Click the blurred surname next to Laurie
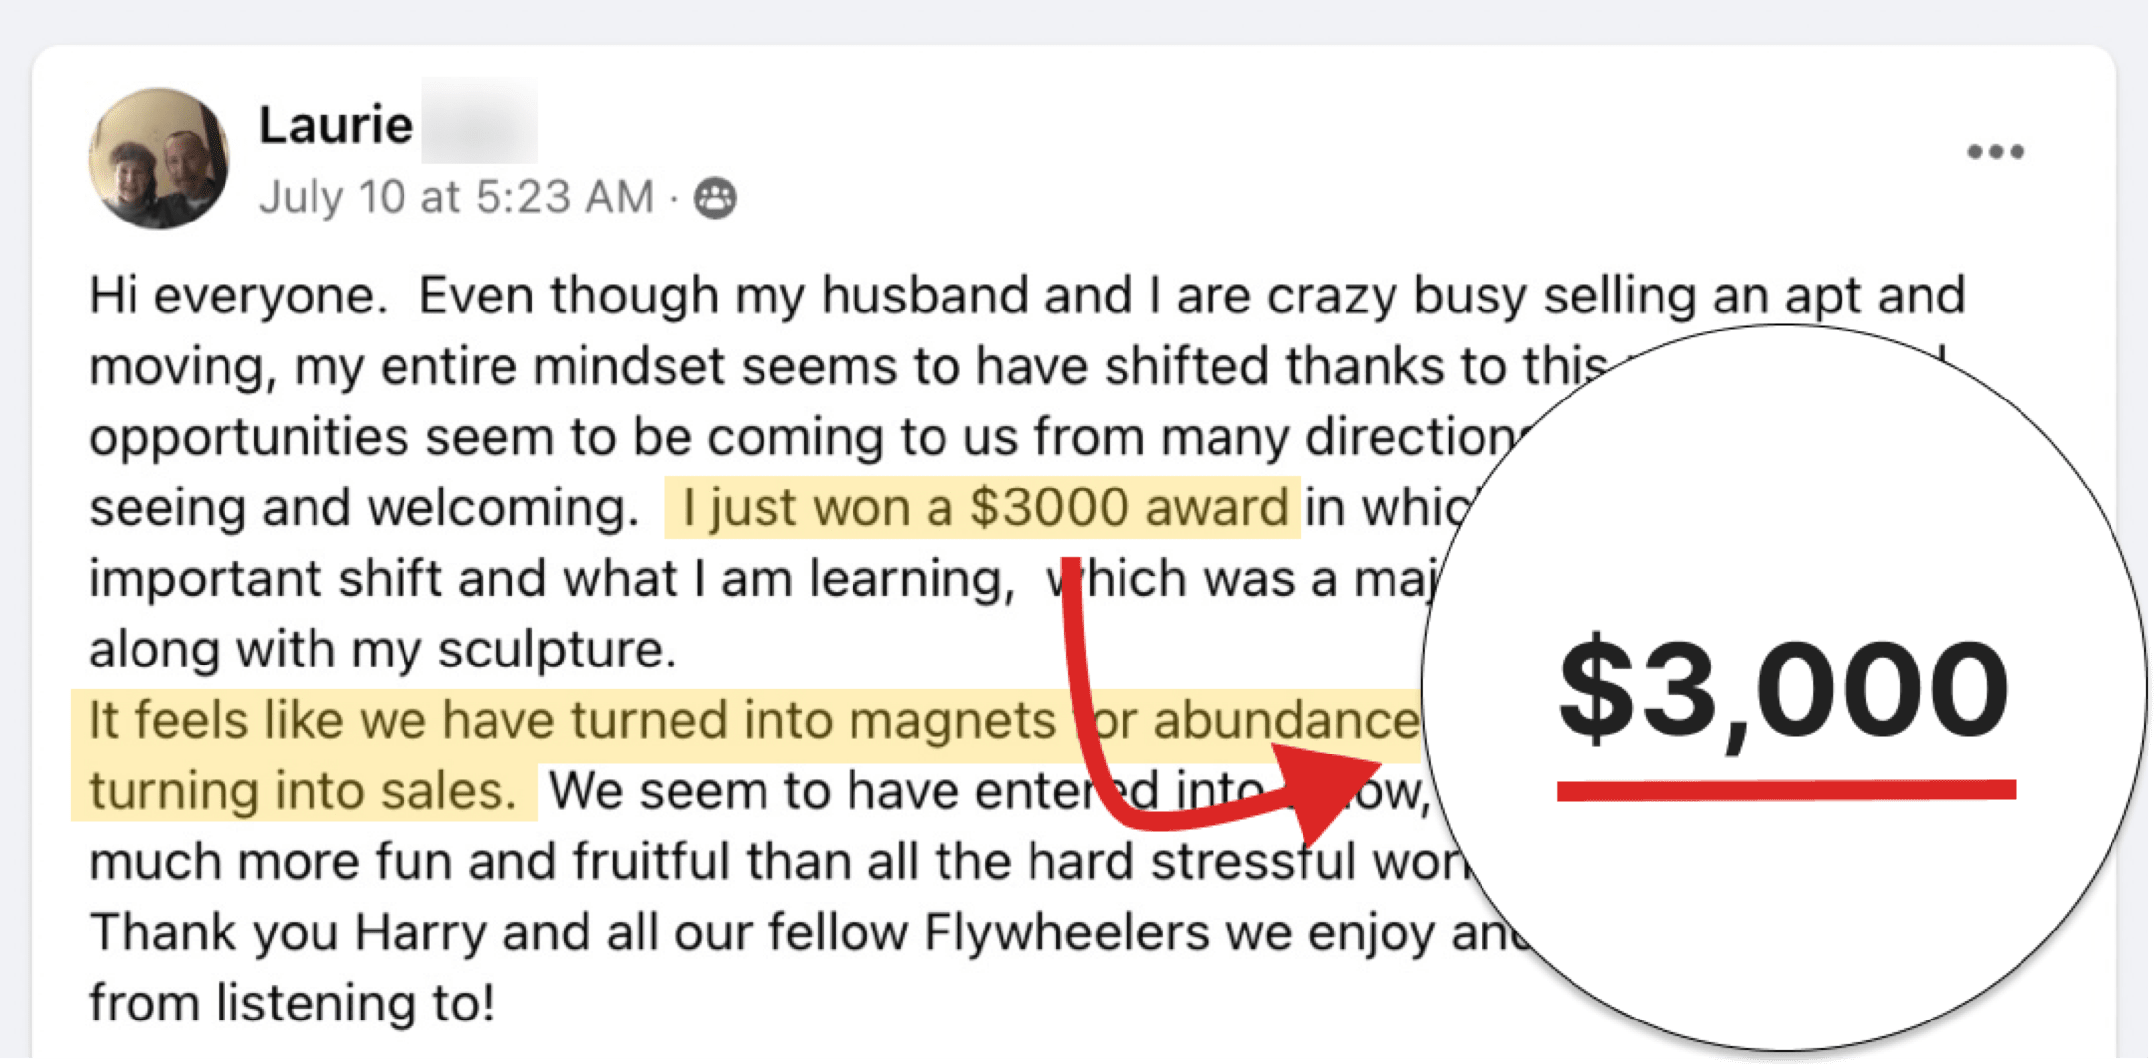This screenshot has width=2156, height=1064. pos(480,123)
